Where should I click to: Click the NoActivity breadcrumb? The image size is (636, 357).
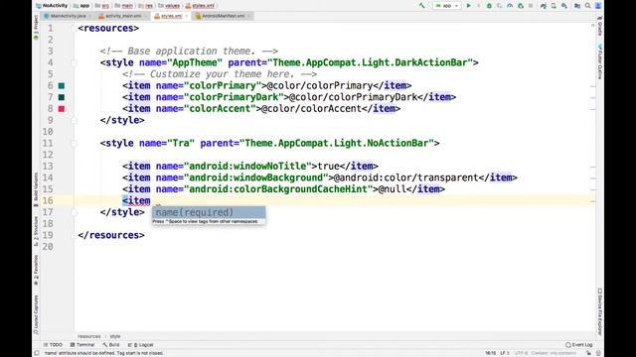point(52,6)
